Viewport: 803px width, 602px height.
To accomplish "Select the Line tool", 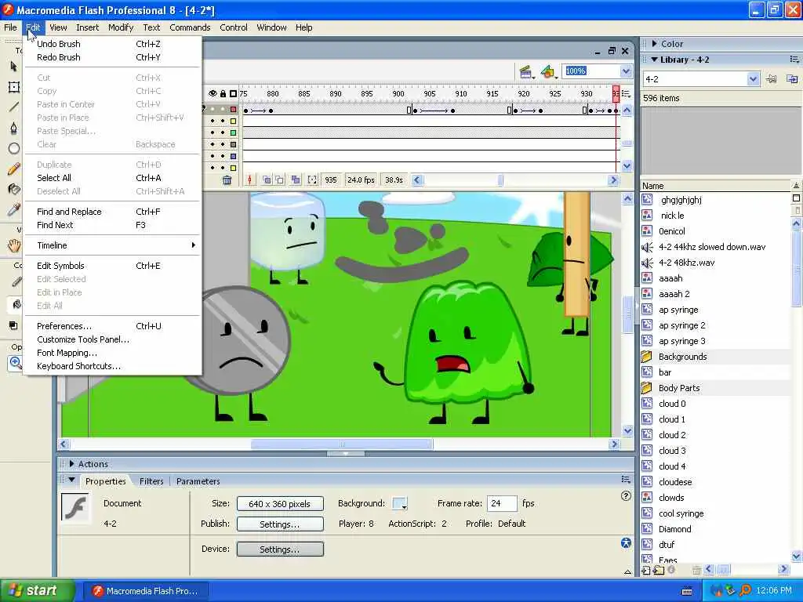I will click(14, 107).
